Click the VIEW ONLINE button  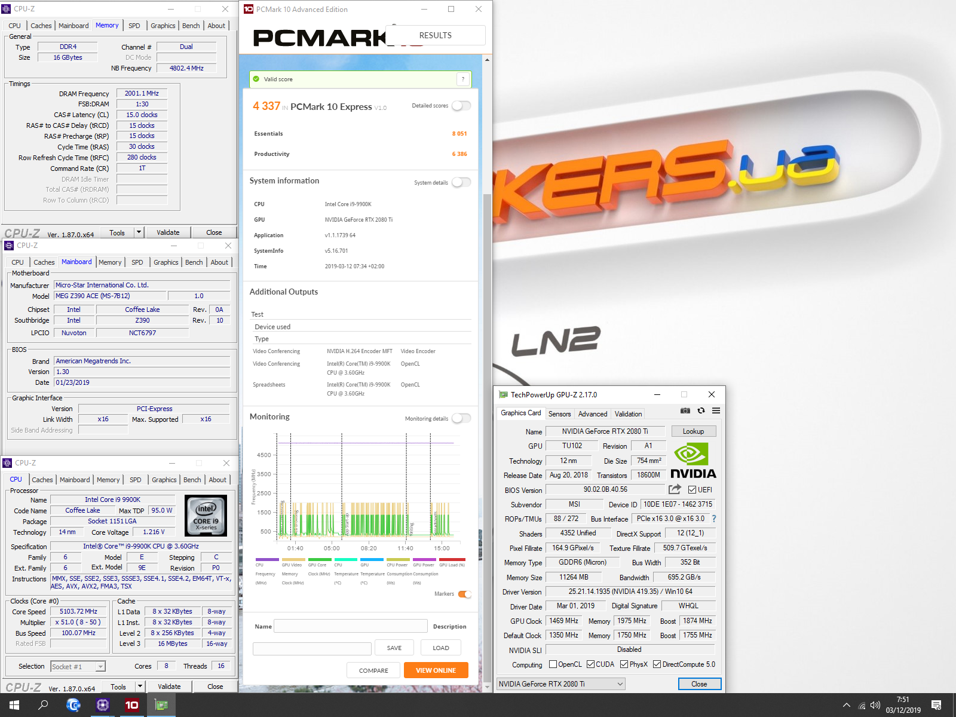(436, 670)
